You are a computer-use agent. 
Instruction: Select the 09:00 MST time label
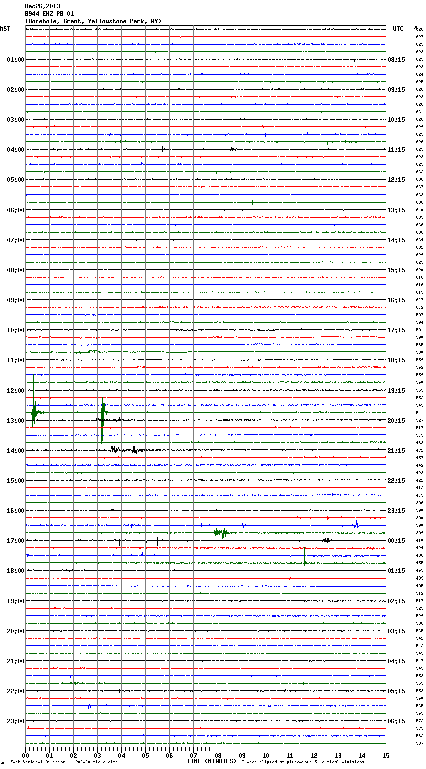[x=16, y=300]
